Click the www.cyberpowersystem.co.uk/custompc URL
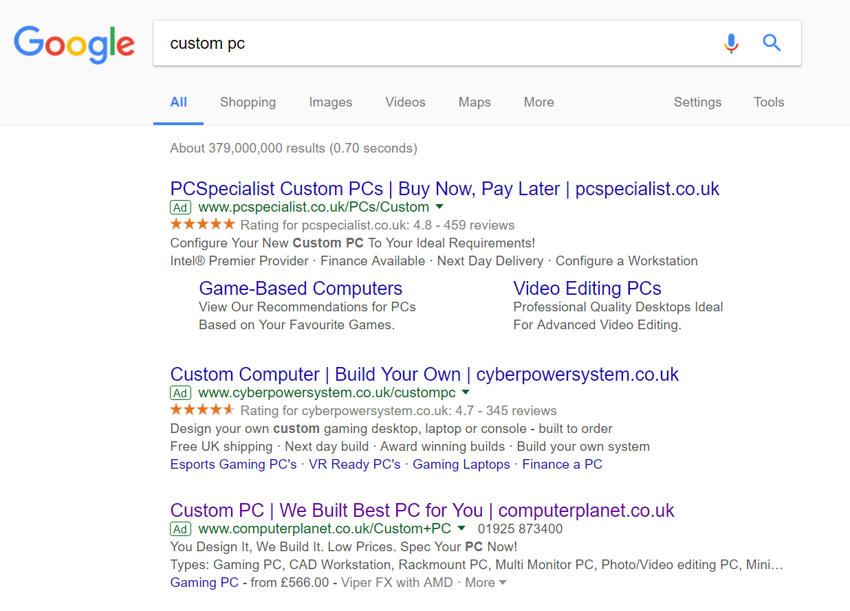The height and width of the screenshot is (611, 850). click(327, 392)
